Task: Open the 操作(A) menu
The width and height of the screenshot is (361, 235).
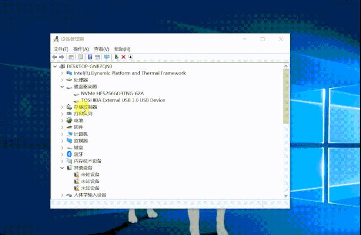Action: (81, 49)
